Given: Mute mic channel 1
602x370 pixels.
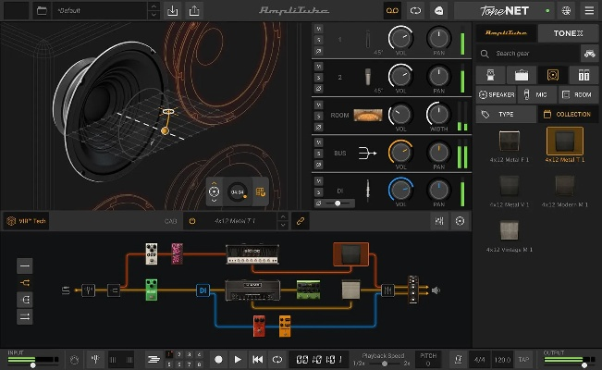Looking at the screenshot, I should click(319, 29).
